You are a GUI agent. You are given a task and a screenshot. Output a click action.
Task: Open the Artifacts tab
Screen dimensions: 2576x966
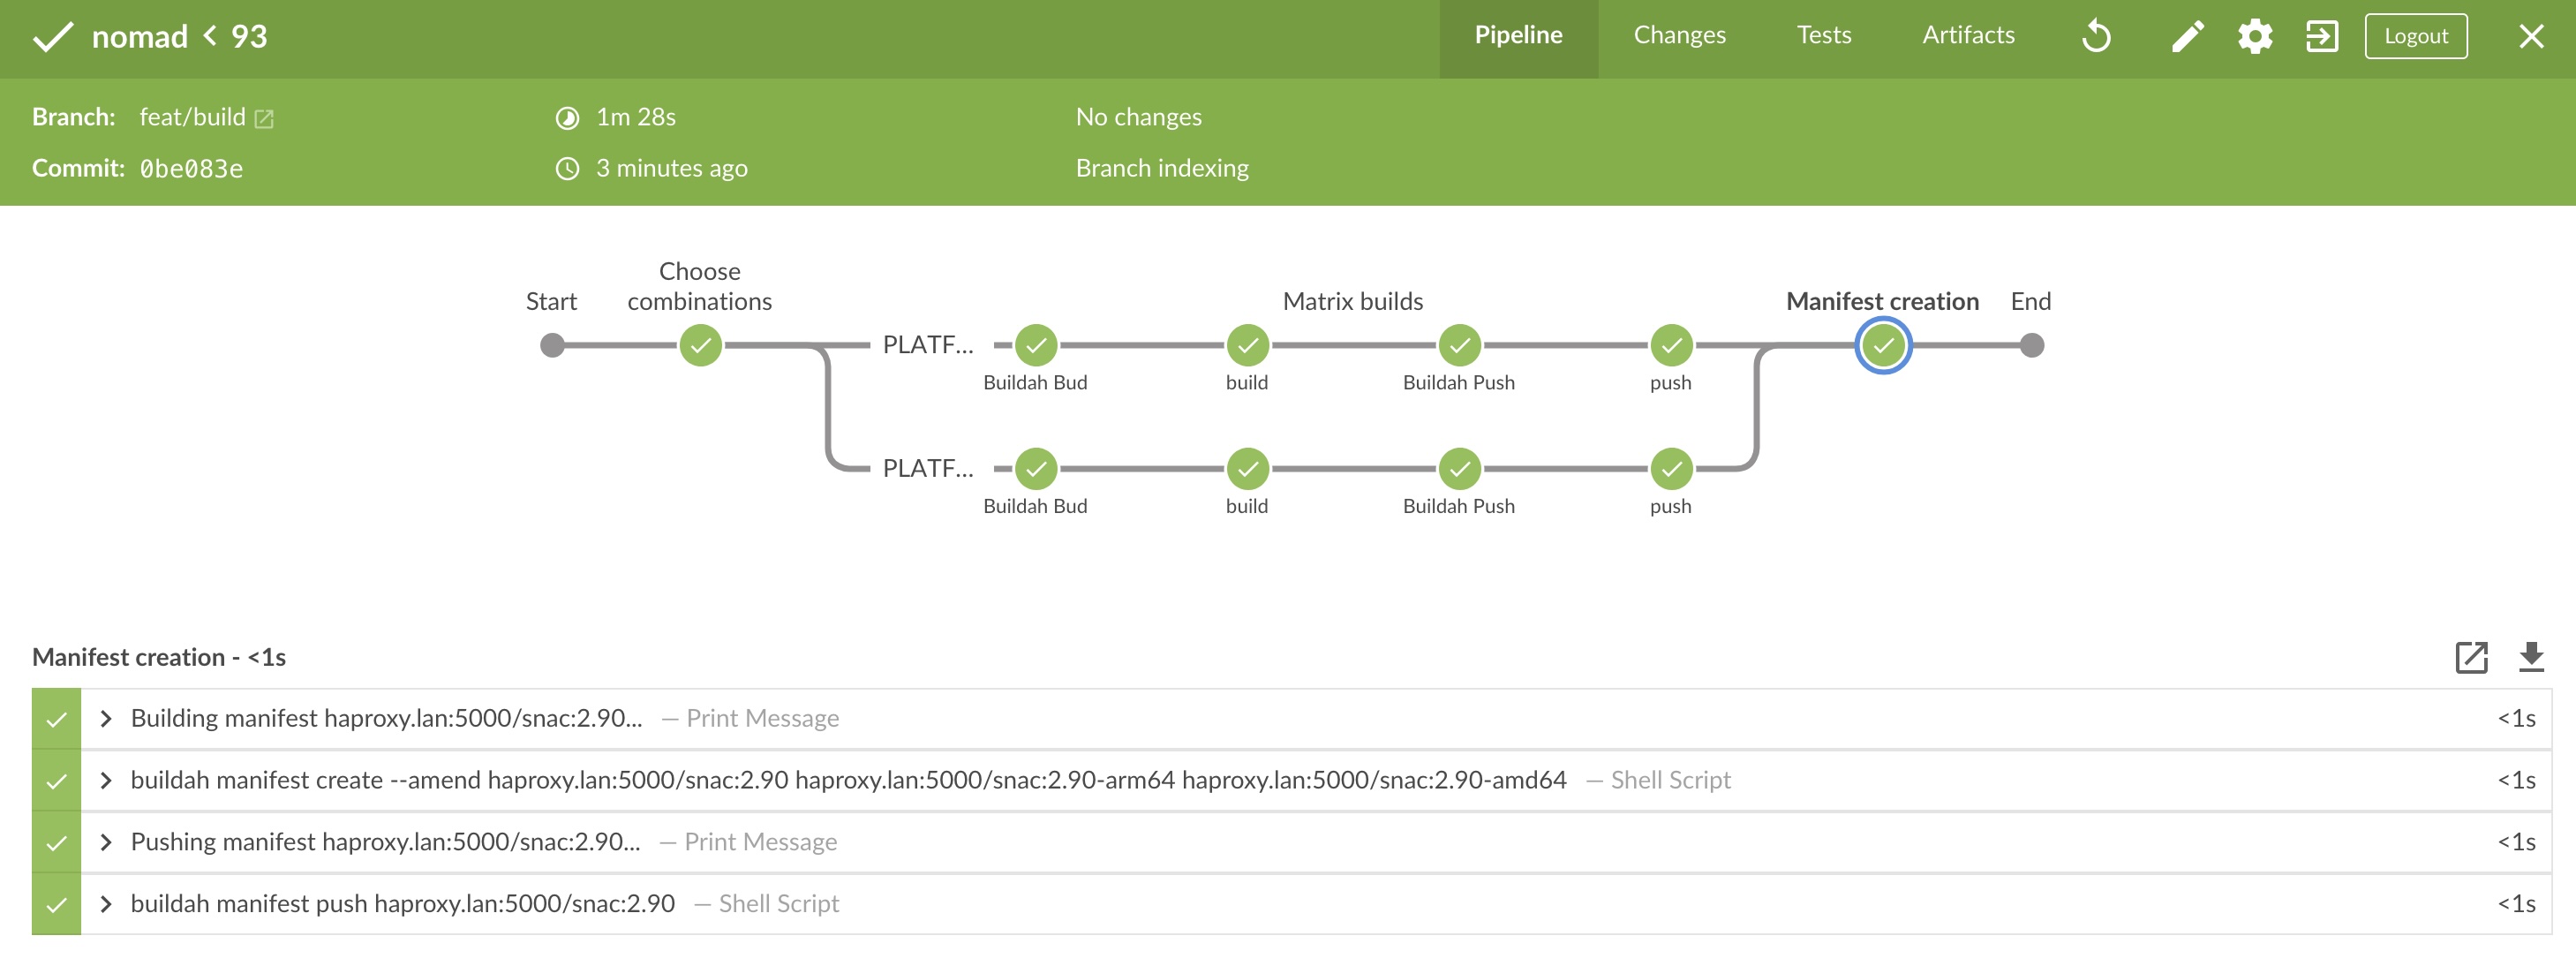(1967, 36)
